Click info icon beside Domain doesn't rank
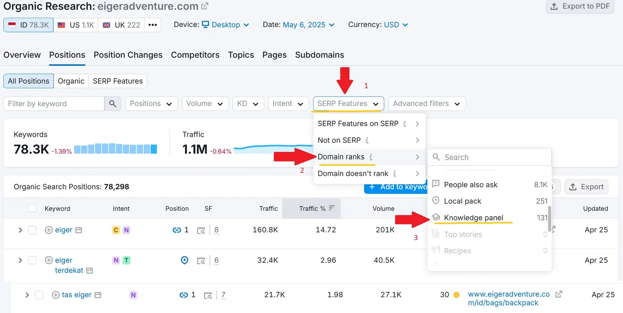Image resolution: width=623 pixels, height=313 pixels. (395, 174)
